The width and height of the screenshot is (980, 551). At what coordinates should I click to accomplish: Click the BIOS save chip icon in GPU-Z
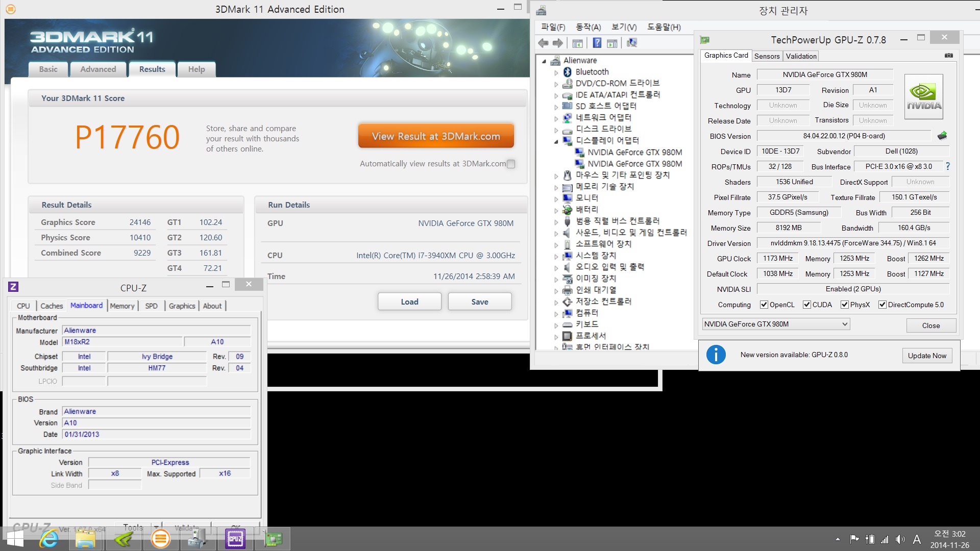942,136
